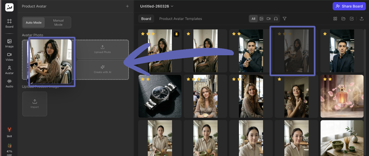Open the Skill panel icon
Viewport: 369px width, 156px height.
9,132
